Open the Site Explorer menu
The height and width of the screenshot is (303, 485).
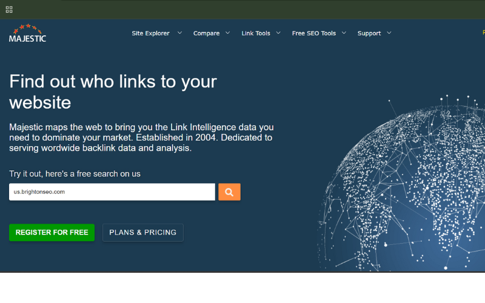pos(150,33)
